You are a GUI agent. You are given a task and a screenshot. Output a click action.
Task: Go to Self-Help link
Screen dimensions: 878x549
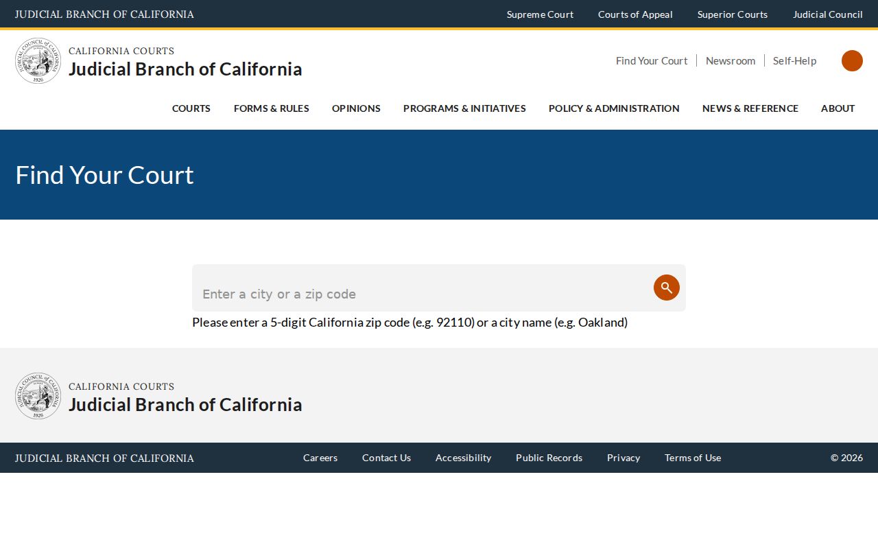(795, 60)
